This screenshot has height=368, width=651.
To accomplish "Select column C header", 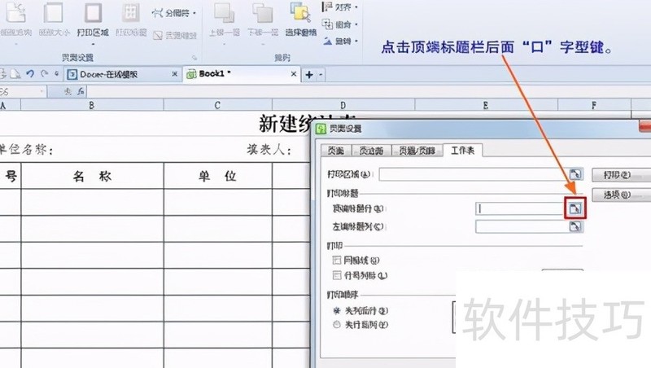I will click(217, 105).
